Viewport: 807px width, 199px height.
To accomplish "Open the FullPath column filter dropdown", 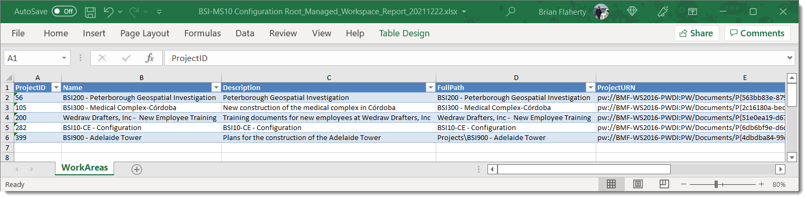I will point(590,87).
